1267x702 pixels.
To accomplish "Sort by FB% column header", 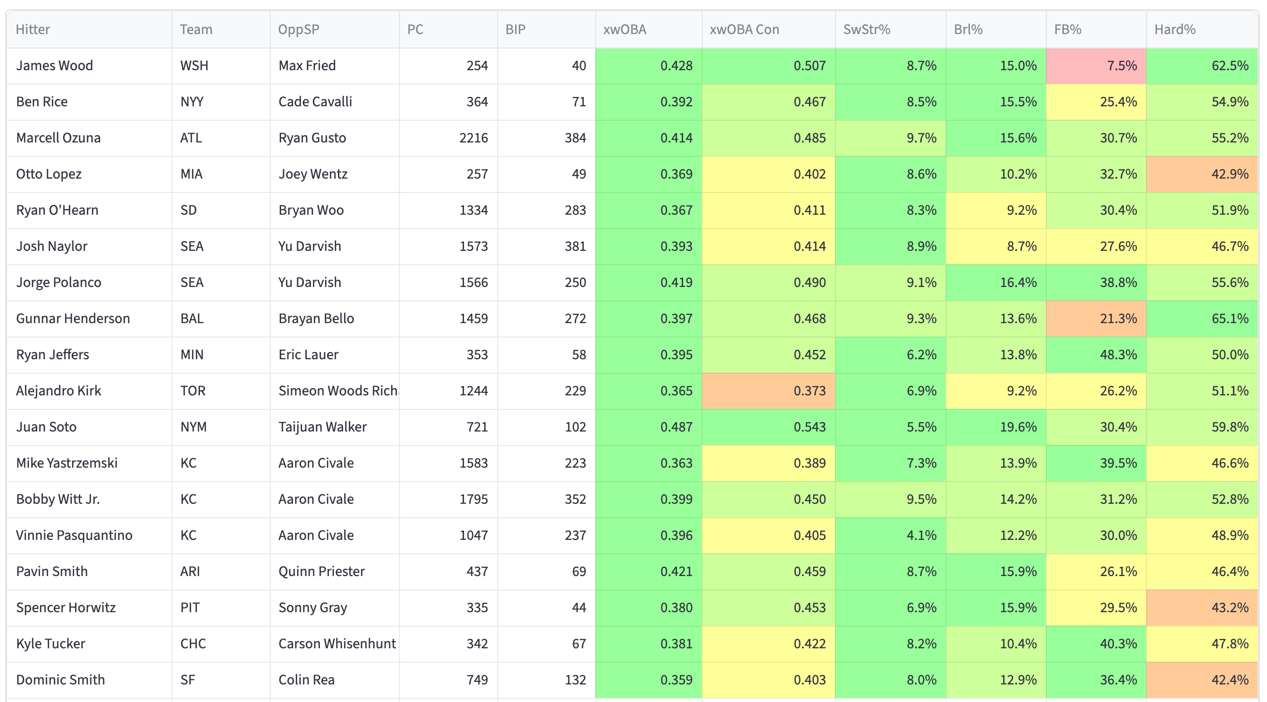I will [x=1068, y=29].
